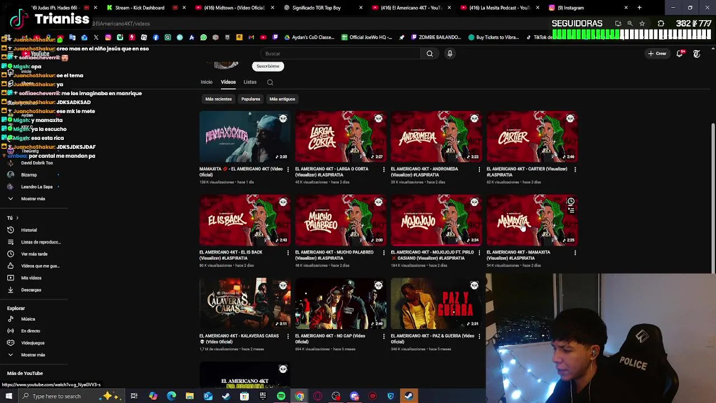Open EL IS BACK Visualizer title link
The width and height of the screenshot is (716, 403).
pyautogui.click(x=231, y=255)
